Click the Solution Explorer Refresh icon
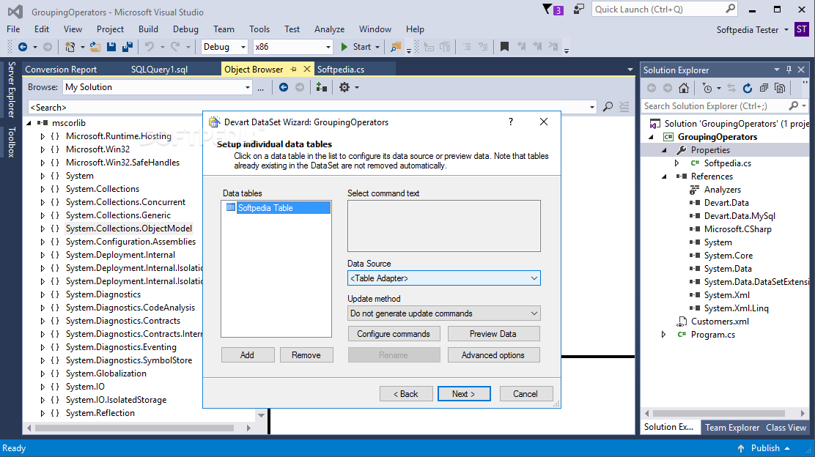The width and height of the screenshot is (815, 457). tap(748, 89)
